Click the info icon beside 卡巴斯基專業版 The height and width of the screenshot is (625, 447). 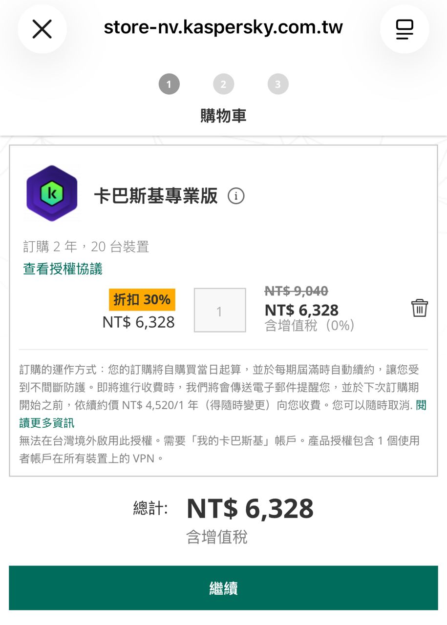(236, 196)
